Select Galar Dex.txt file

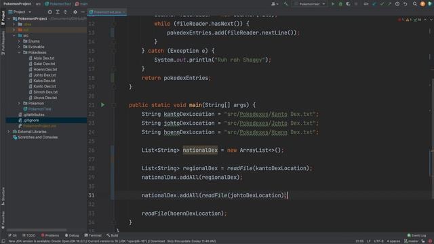tap(42, 64)
